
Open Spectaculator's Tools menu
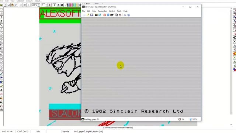coord(119,11)
